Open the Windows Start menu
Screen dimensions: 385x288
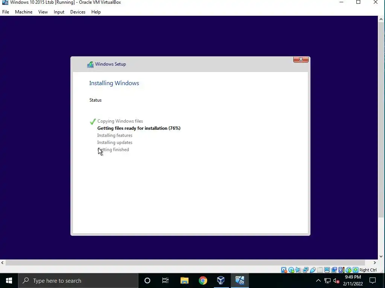click(9, 280)
